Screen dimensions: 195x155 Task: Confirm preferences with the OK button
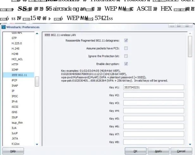click(136, 151)
